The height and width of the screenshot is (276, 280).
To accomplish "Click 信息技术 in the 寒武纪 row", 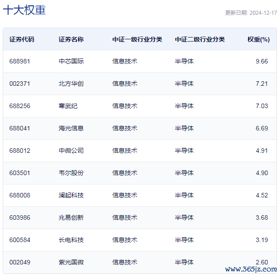I will click(125, 106).
